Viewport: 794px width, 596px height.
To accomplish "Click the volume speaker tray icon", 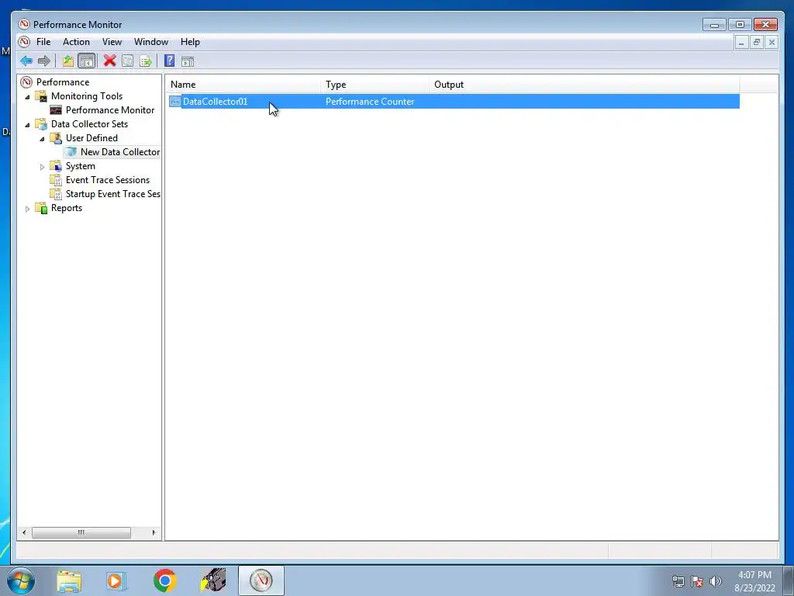I will coord(715,581).
